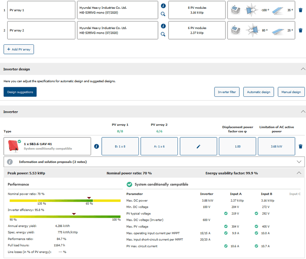Open the Inverter filter
Viewport: 306px width, 259px height.
(227, 92)
